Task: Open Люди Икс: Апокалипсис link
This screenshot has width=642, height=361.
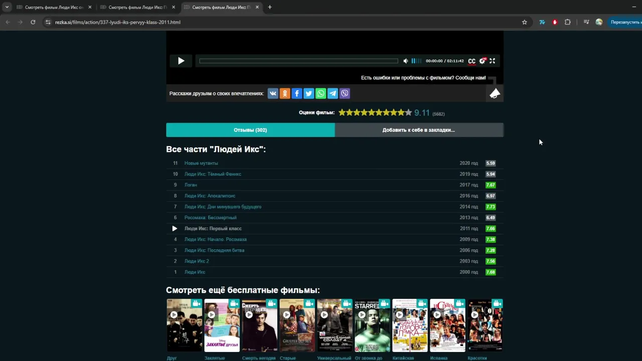Action: tap(210, 196)
